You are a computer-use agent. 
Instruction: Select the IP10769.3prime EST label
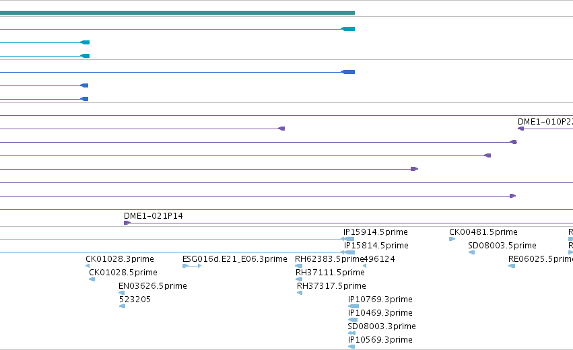click(380, 300)
